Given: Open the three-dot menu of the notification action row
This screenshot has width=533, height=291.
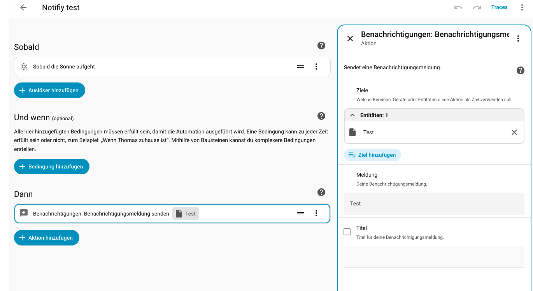Looking at the screenshot, I should click(316, 213).
